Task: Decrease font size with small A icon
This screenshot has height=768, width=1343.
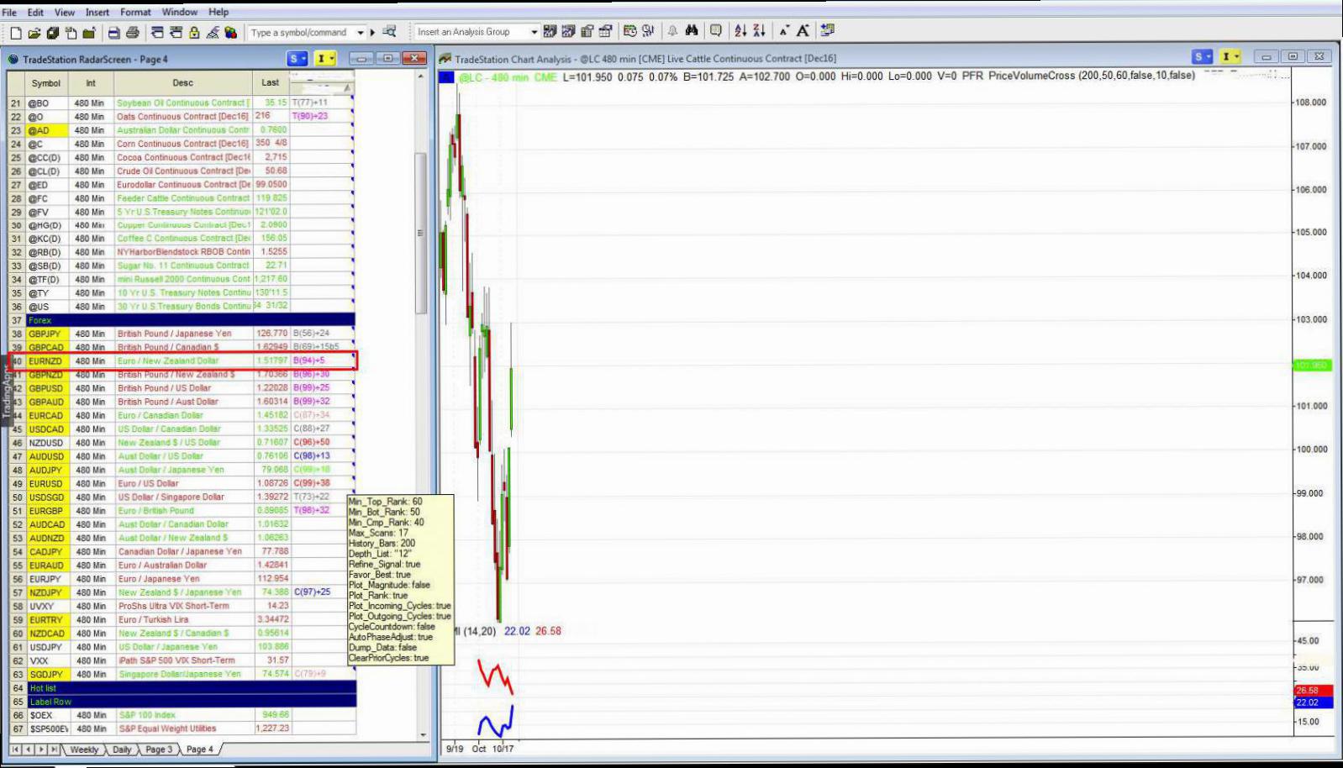Action: 784,31
